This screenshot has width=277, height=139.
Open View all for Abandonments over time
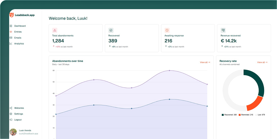click(205, 62)
